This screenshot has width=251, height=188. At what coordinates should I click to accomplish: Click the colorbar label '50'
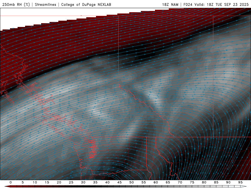pos(131,182)
